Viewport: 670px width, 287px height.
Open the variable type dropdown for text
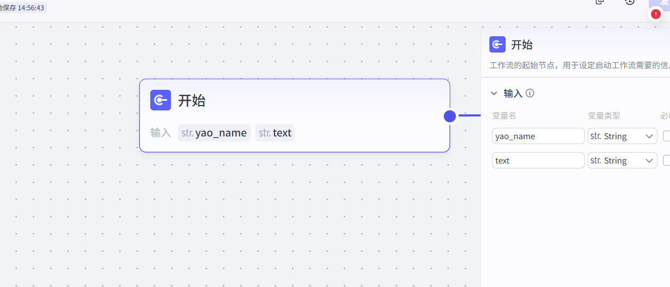coord(622,160)
